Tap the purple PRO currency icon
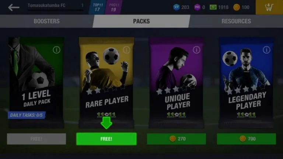This screenshot has width=283, height=159. pos(197,7)
